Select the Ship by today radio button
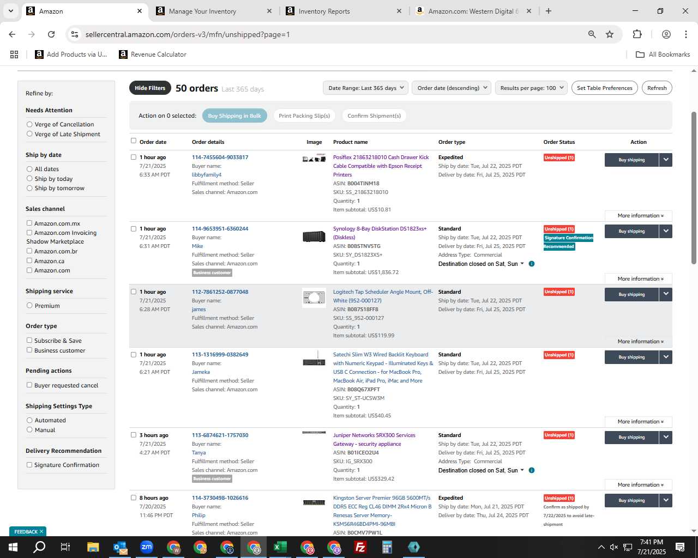 click(29, 179)
